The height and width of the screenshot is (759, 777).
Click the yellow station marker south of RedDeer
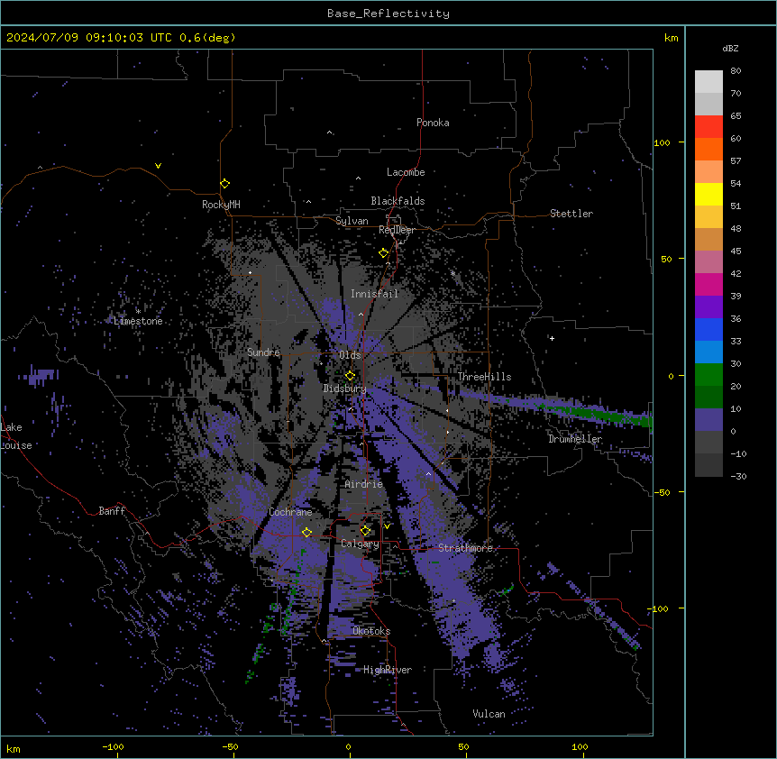click(383, 253)
